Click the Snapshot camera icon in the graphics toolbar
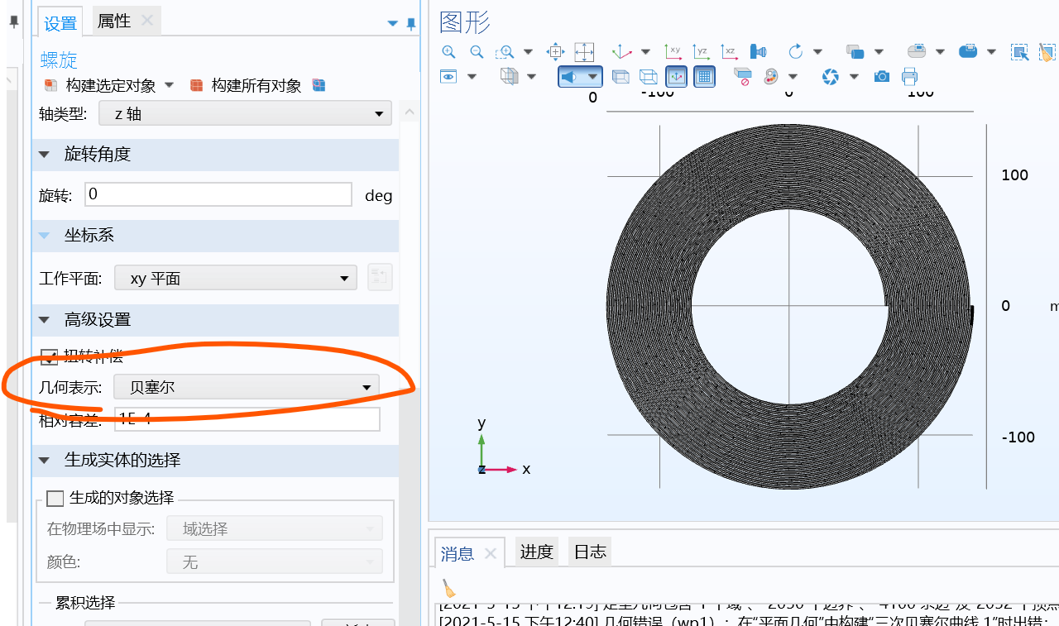Viewport: 1059px width, 626px height. 881,76
